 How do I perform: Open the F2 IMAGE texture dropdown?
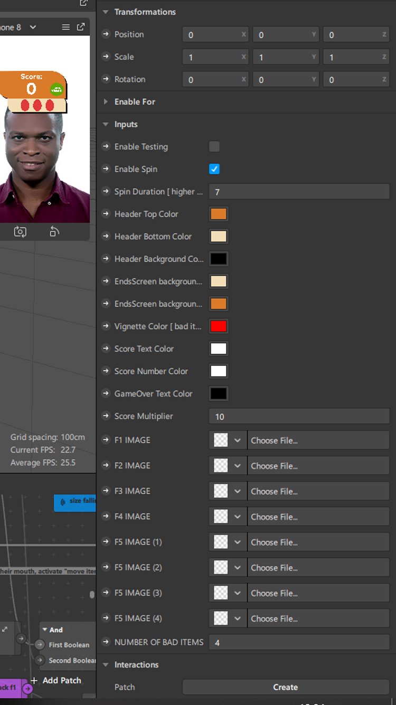[238, 466]
